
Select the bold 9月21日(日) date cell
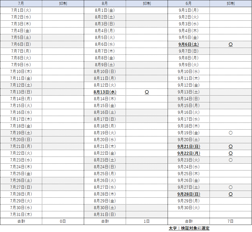189,146
